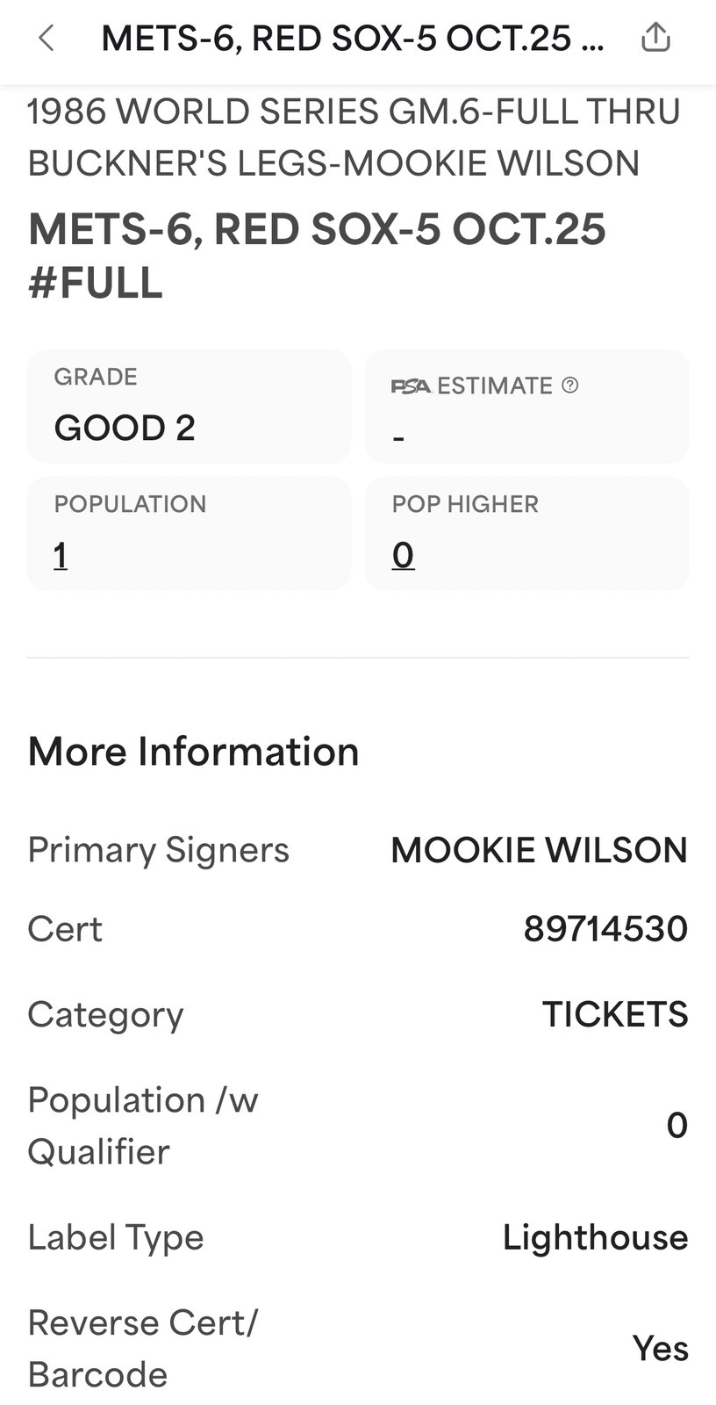Select cert number 89714530
The image size is (716, 1405).
pos(605,928)
